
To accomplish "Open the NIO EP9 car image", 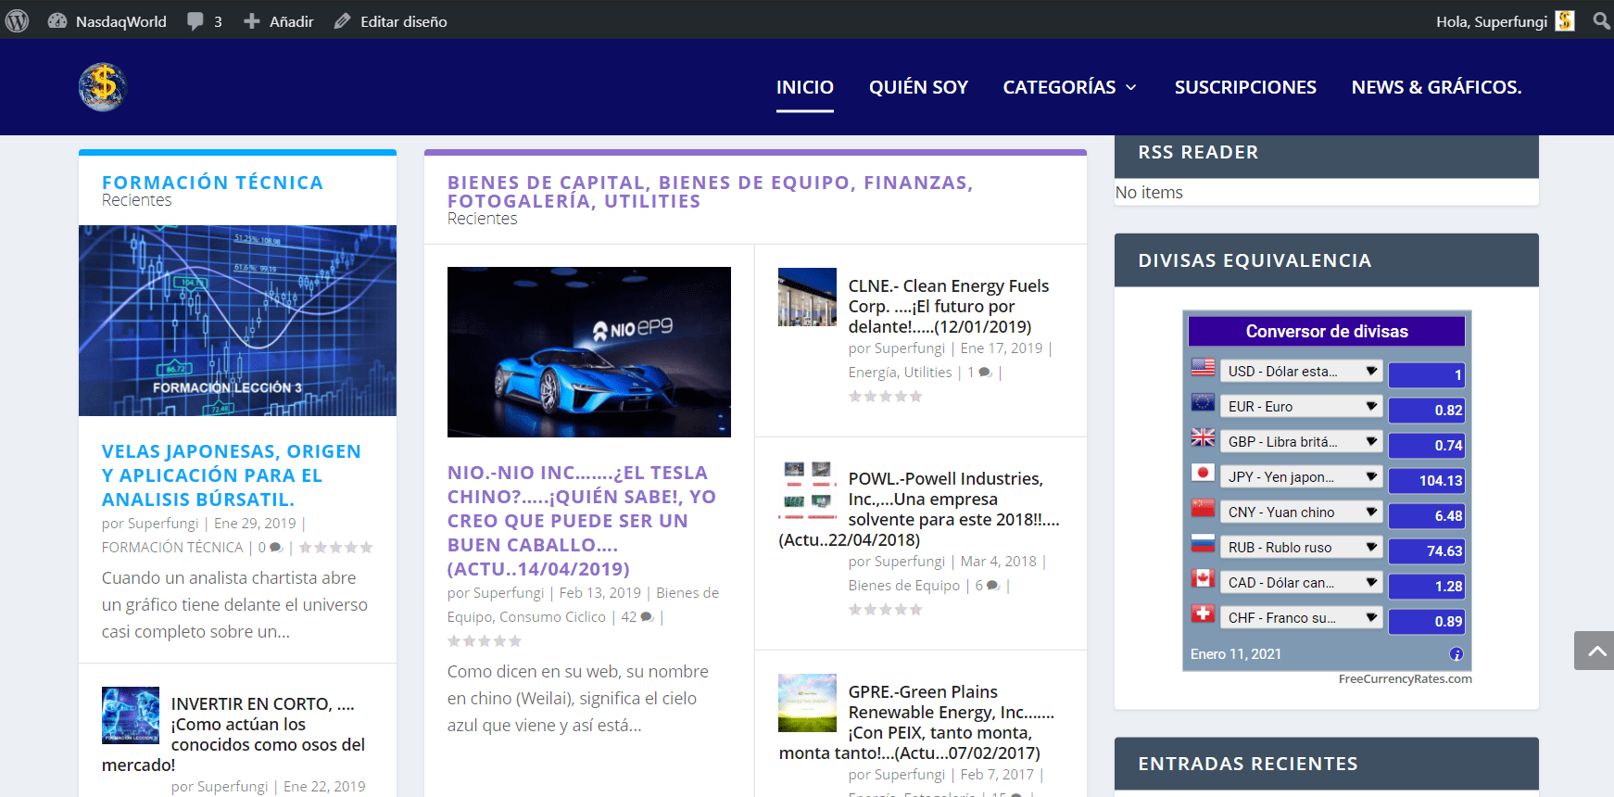I will click(x=589, y=352).
